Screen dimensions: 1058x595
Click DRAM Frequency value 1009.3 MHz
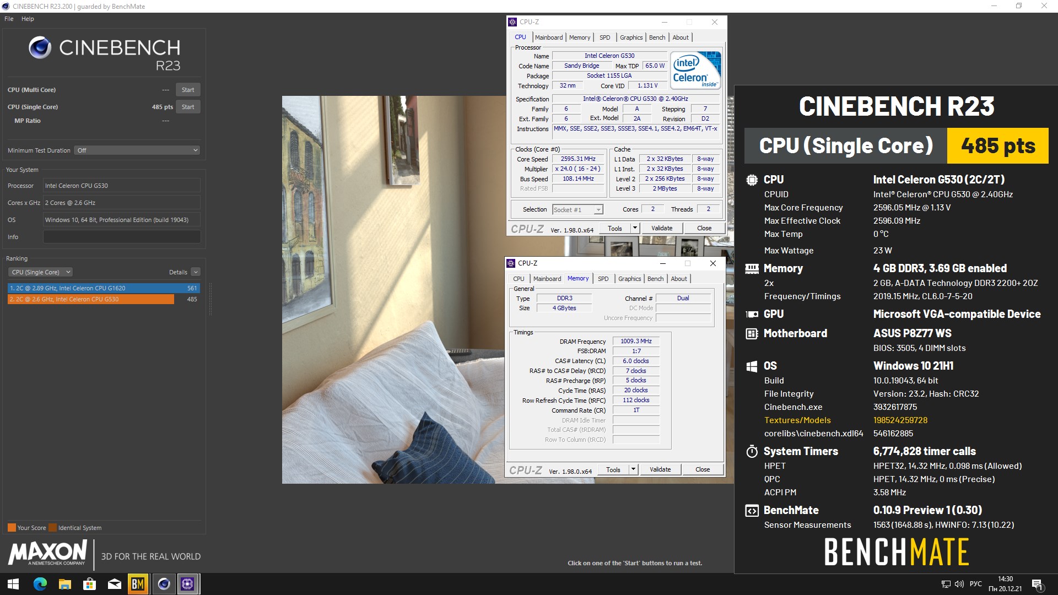[x=636, y=342]
